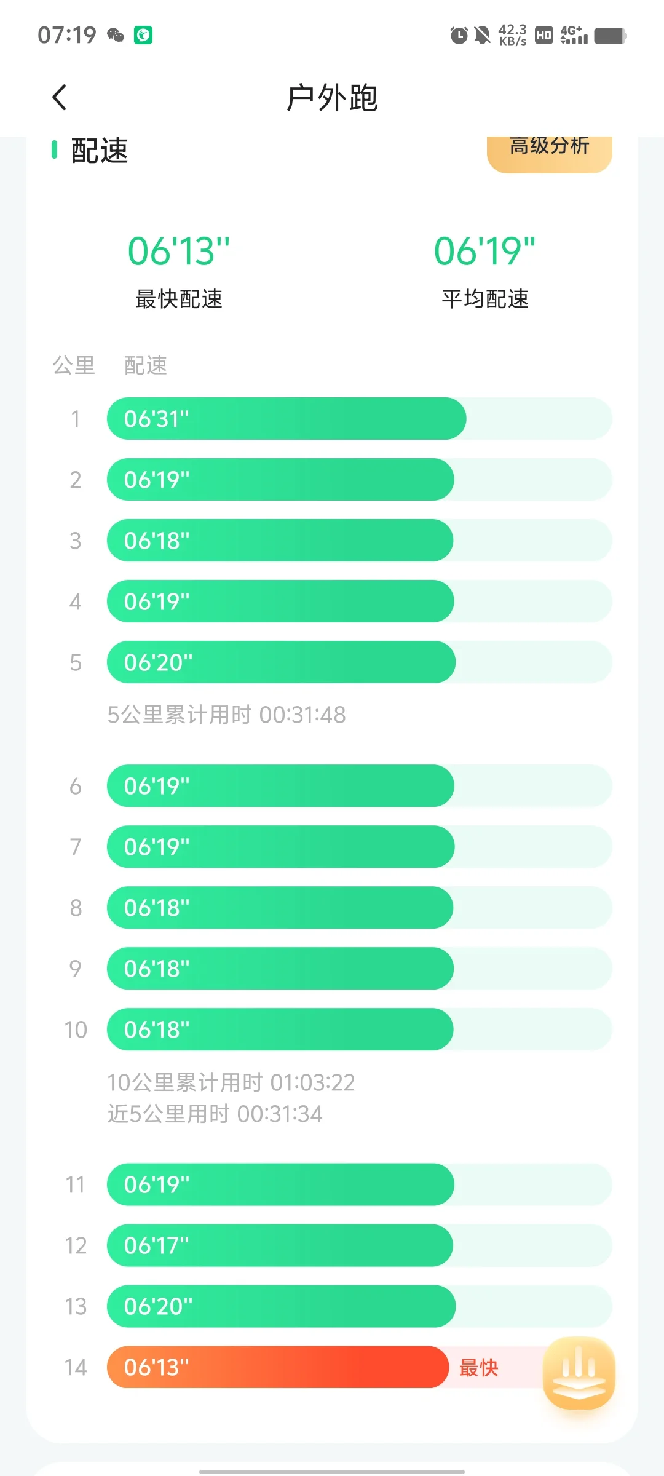Open the WeChat notification icon in status bar

click(115, 35)
